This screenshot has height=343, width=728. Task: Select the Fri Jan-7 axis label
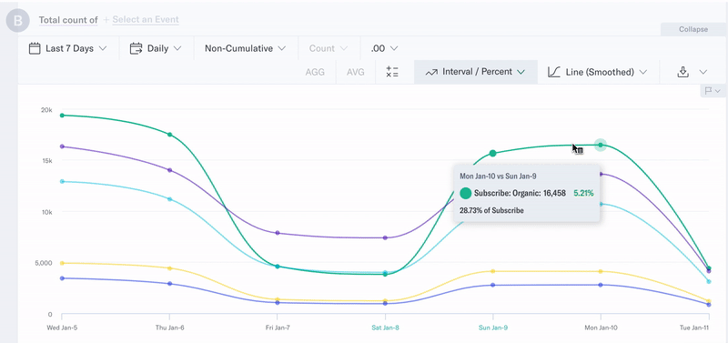coord(278,328)
